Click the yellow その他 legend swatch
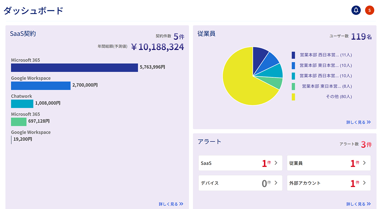383x209 pixels. click(x=293, y=97)
